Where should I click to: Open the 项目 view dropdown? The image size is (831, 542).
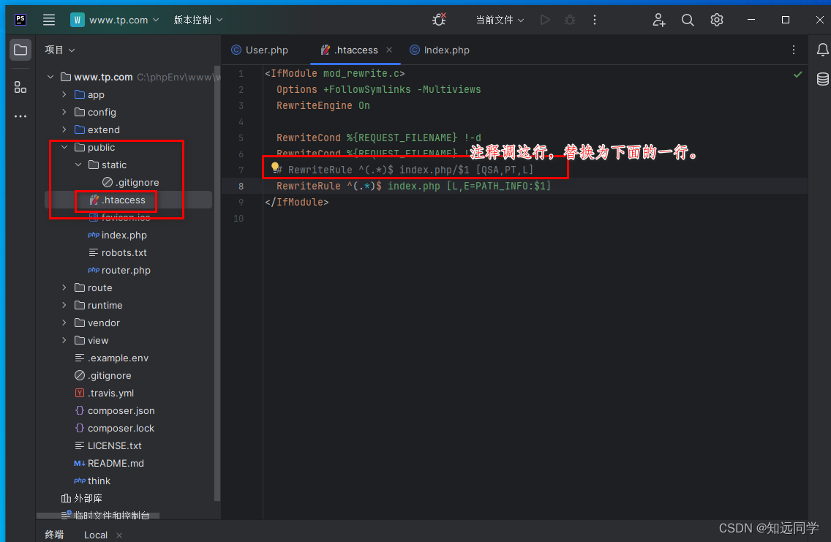coord(60,50)
